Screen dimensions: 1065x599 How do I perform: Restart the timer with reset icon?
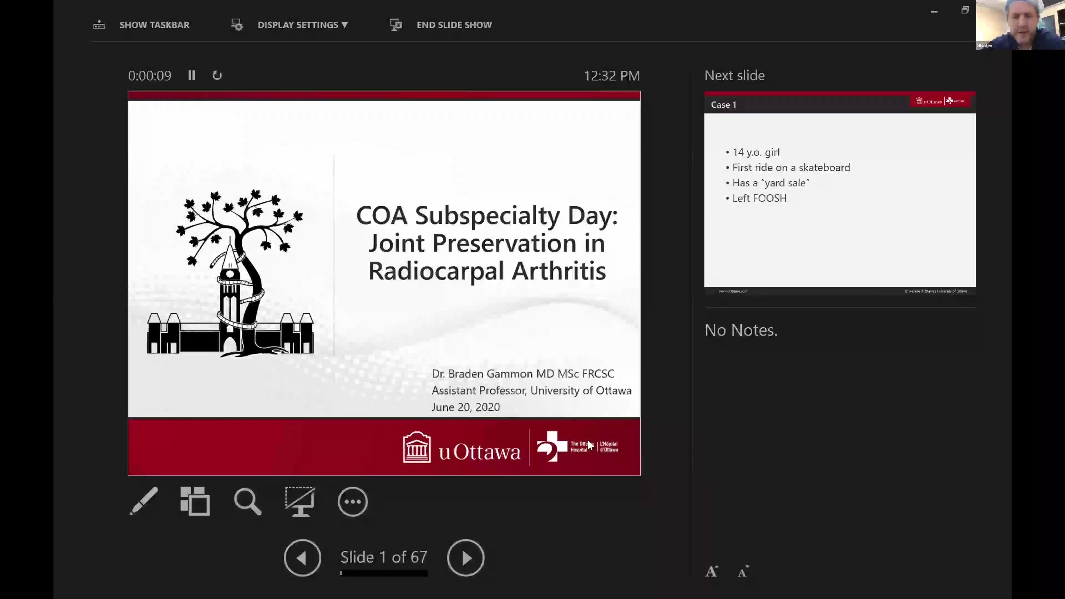point(217,75)
